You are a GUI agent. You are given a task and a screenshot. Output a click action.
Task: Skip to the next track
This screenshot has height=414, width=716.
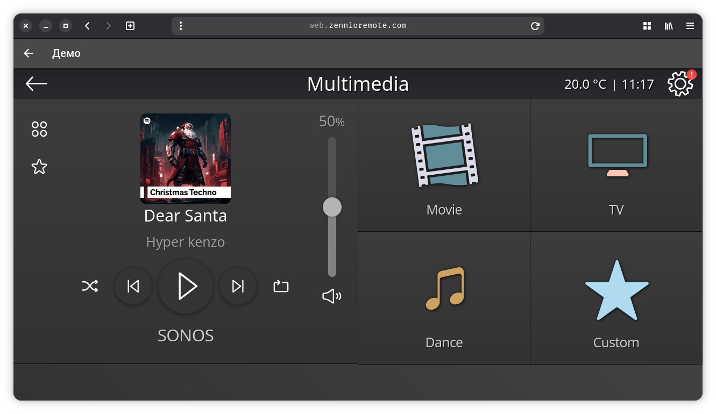click(x=238, y=286)
